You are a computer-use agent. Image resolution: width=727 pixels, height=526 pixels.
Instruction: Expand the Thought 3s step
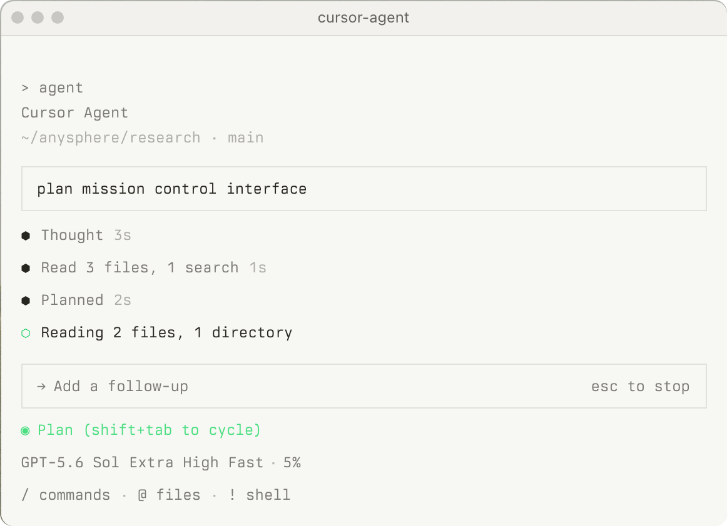[x=76, y=236]
